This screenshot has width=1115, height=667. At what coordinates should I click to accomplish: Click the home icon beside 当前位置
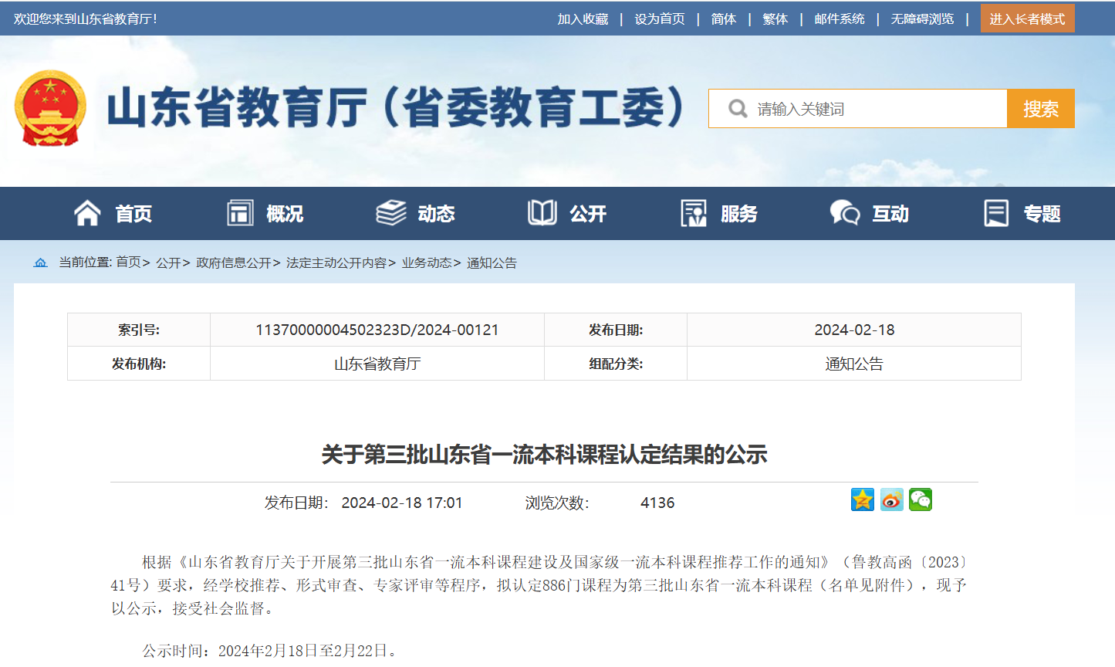tap(40, 263)
